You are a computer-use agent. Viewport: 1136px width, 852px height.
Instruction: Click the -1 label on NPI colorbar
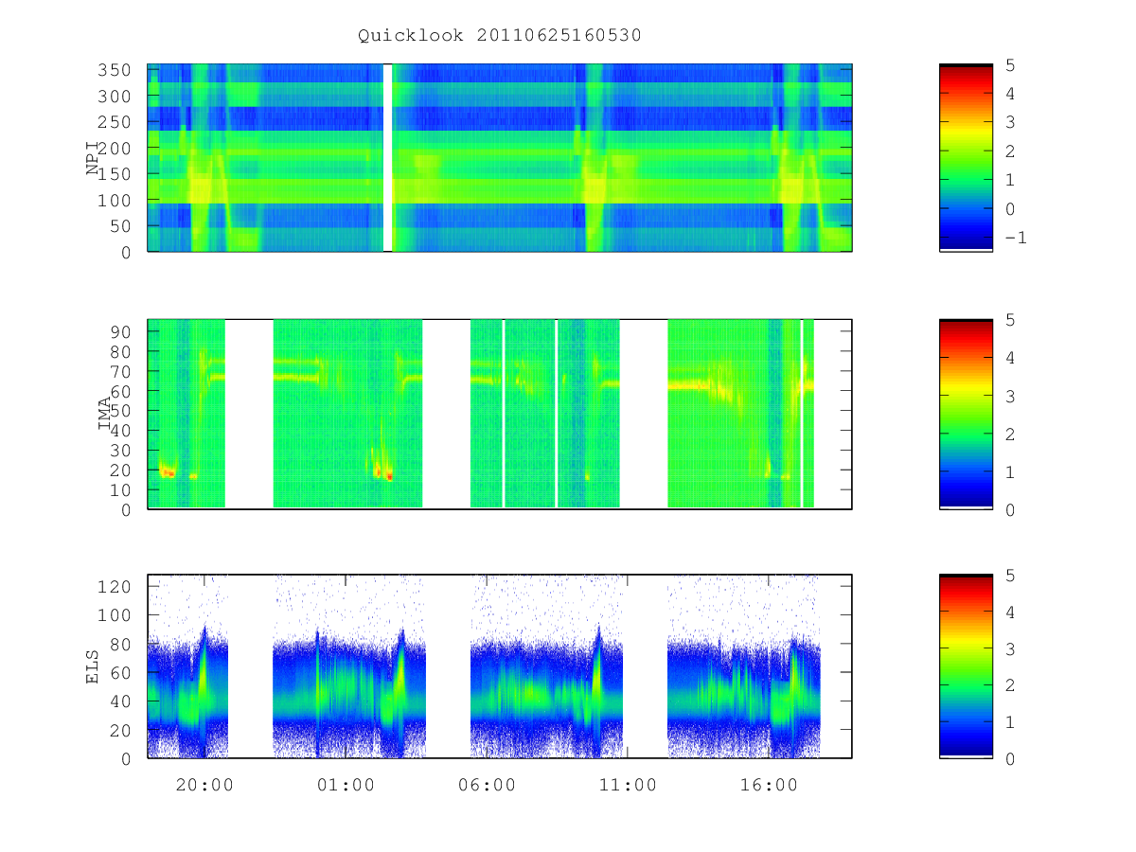1015,238
